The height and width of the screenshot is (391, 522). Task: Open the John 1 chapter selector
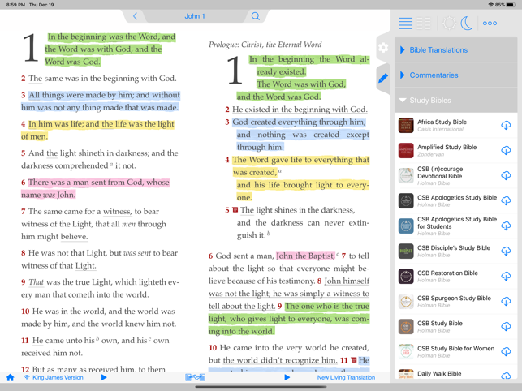[195, 16]
